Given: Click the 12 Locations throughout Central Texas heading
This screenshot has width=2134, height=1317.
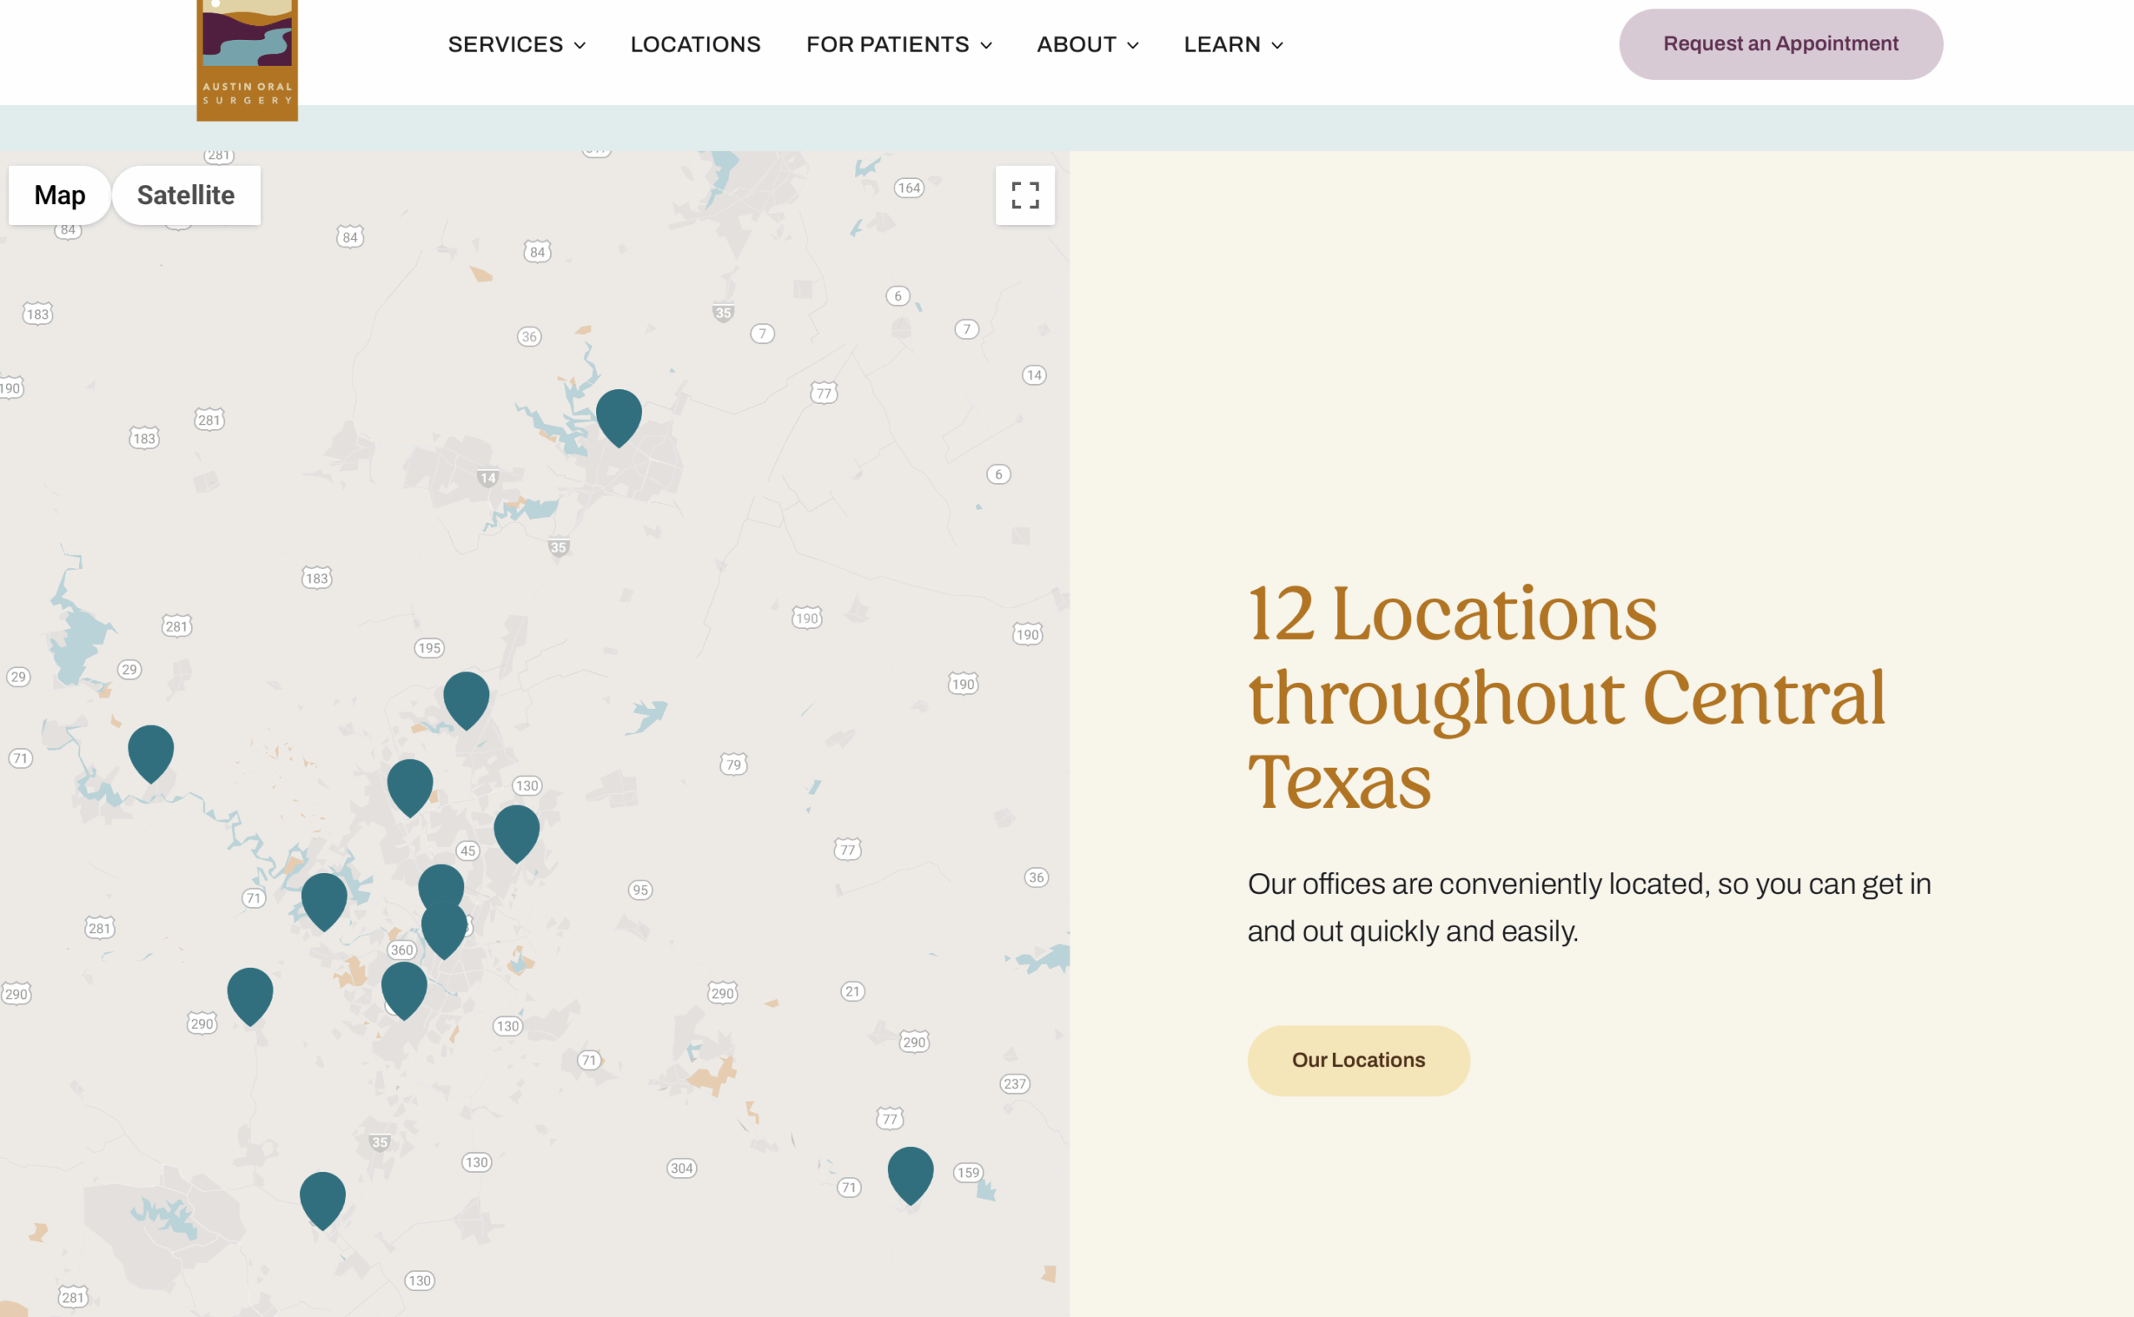Looking at the screenshot, I should coord(1565,698).
